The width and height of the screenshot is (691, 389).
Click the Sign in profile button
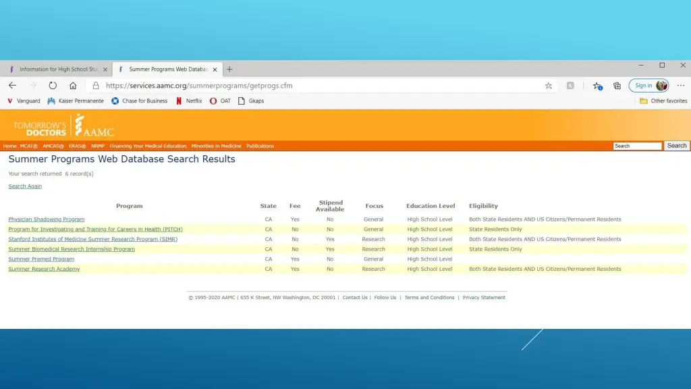point(648,86)
